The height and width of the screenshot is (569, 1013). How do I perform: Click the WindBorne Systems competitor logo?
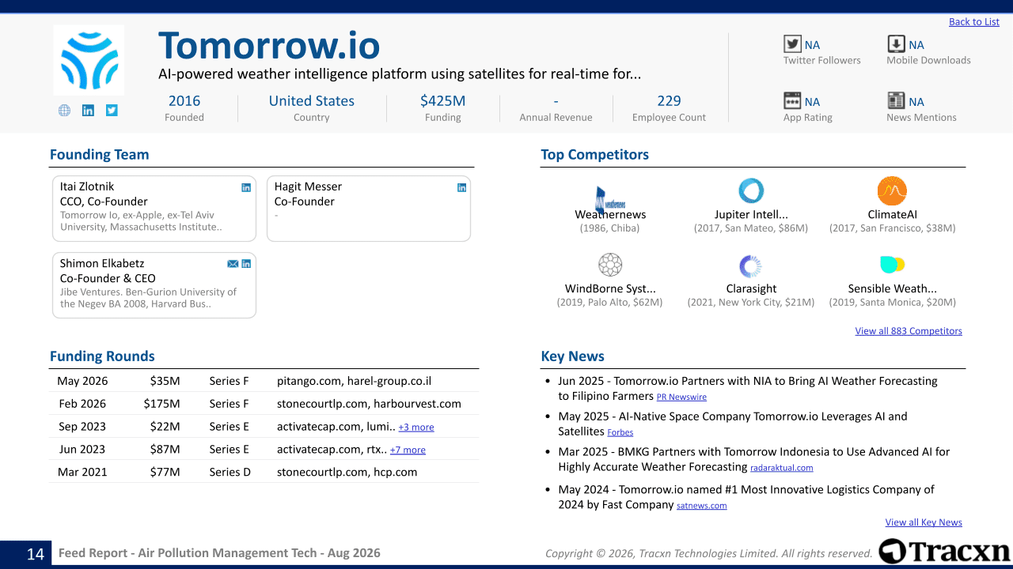610,265
